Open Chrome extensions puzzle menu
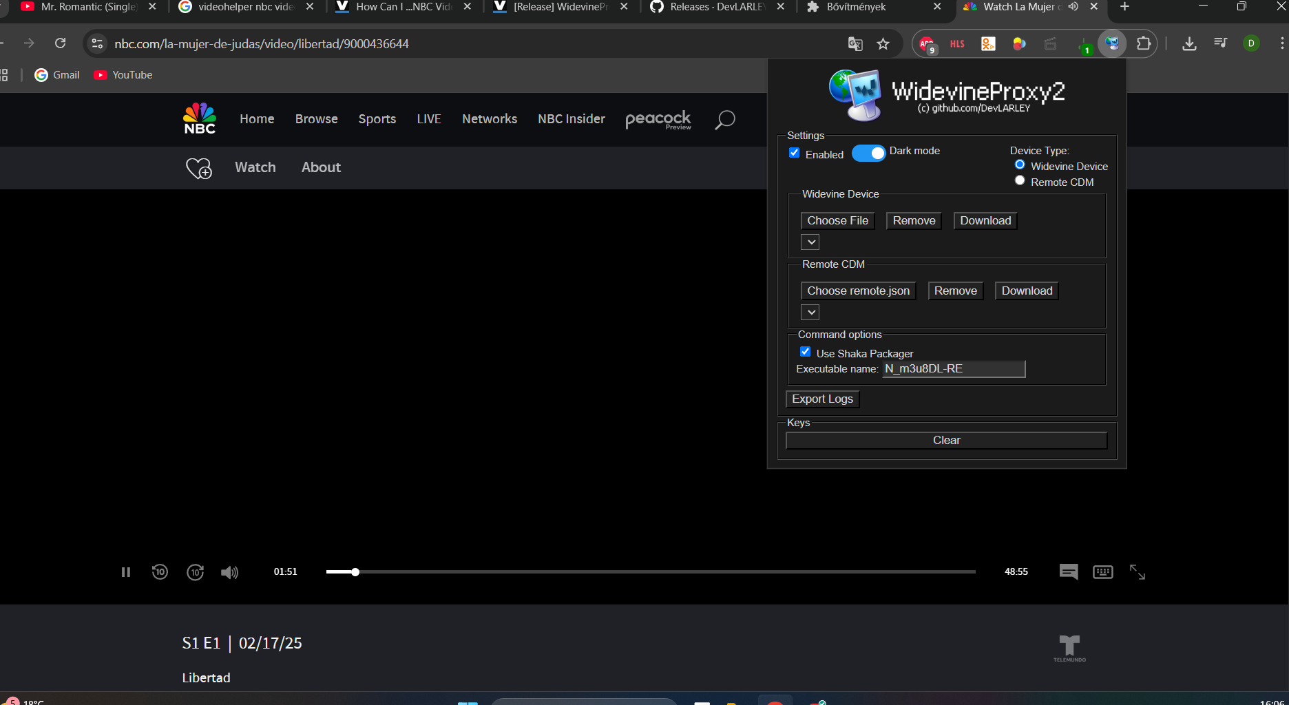This screenshot has height=705, width=1289. pos(1144,44)
